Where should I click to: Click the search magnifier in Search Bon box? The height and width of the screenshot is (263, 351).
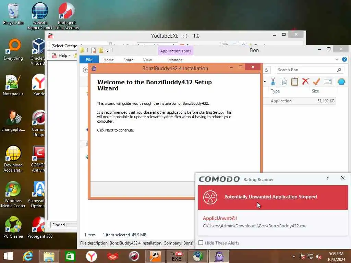[x=339, y=70]
